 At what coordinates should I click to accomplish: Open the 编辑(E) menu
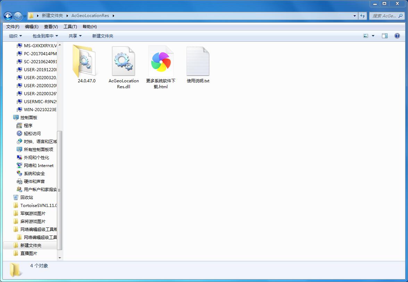pos(32,26)
